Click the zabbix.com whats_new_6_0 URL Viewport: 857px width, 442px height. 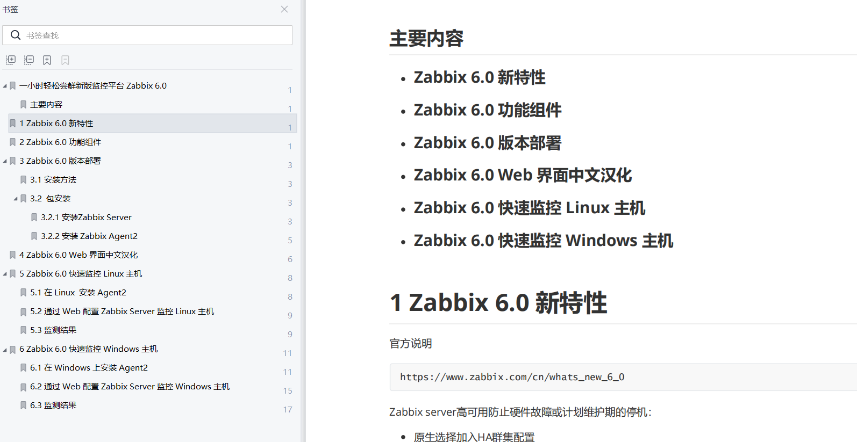(512, 377)
